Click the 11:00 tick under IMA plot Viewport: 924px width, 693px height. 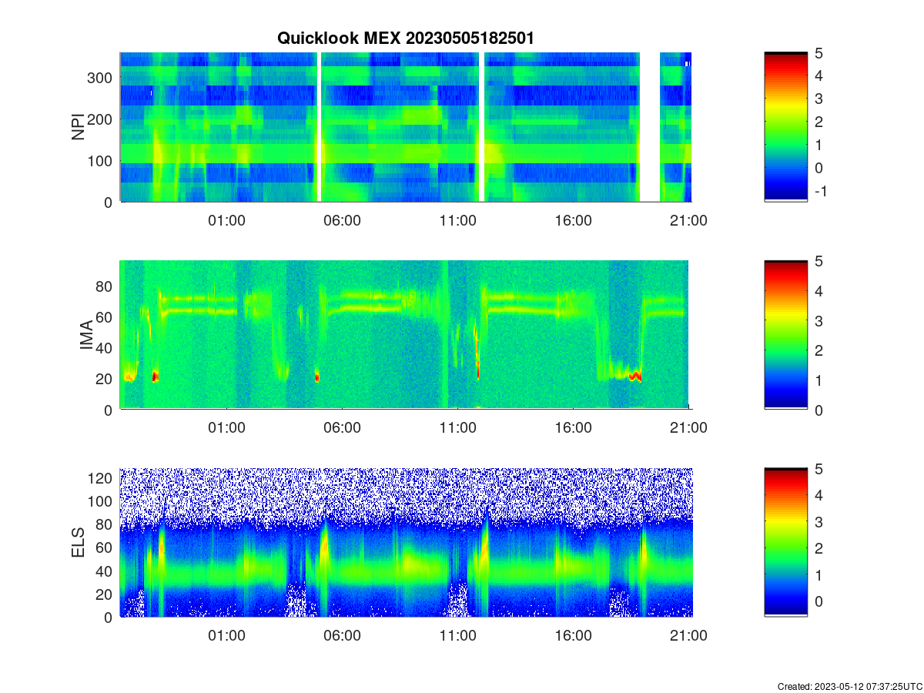(457, 428)
